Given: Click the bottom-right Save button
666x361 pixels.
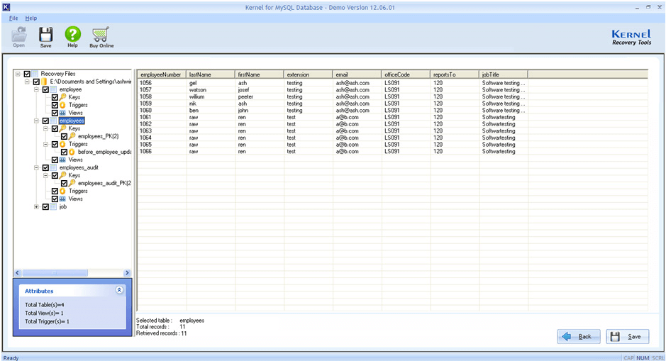Looking at the screenshot, I should pos(628,336).
